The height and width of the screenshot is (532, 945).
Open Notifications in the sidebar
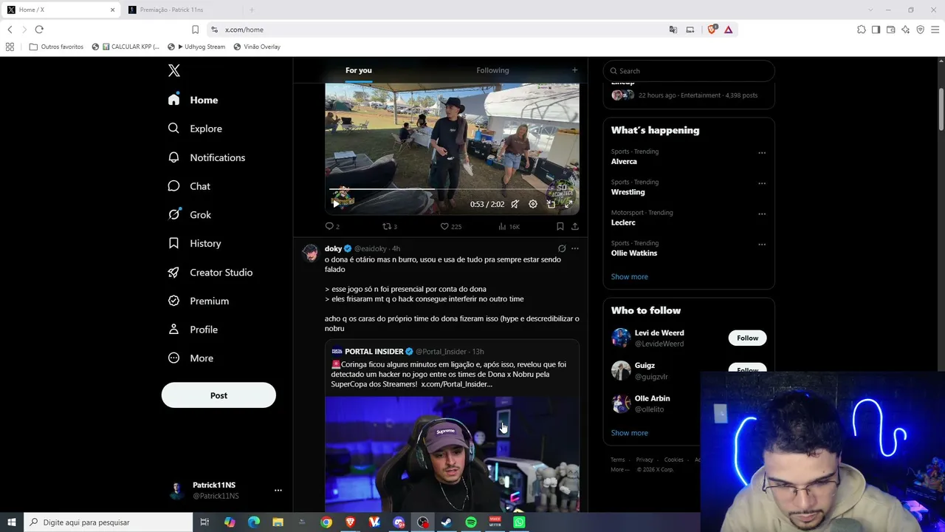tap(207, 157)
